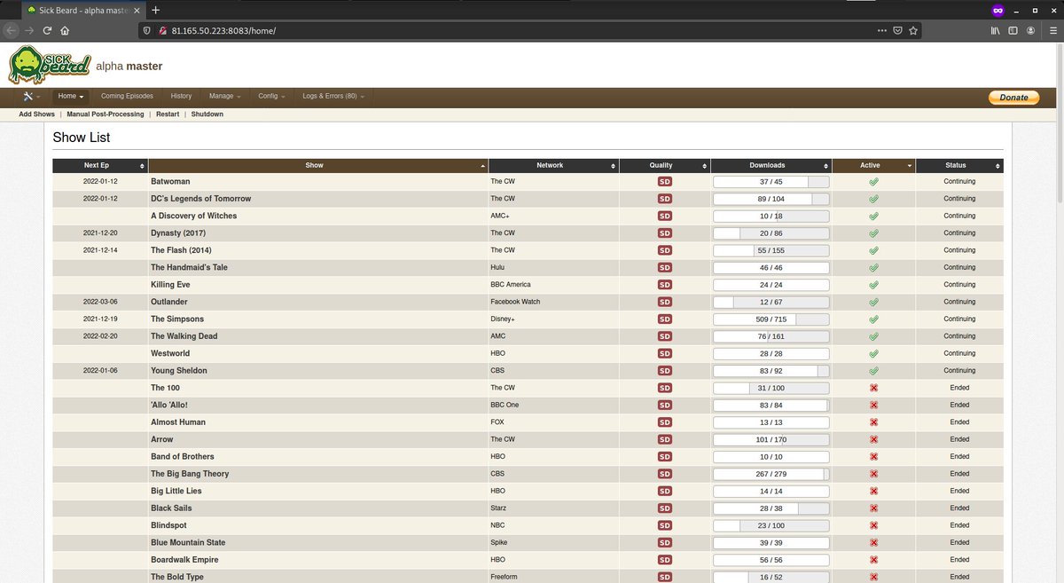Click the browser back arrow
This screenshot has height=583, width=1064.
click(11, 29)
